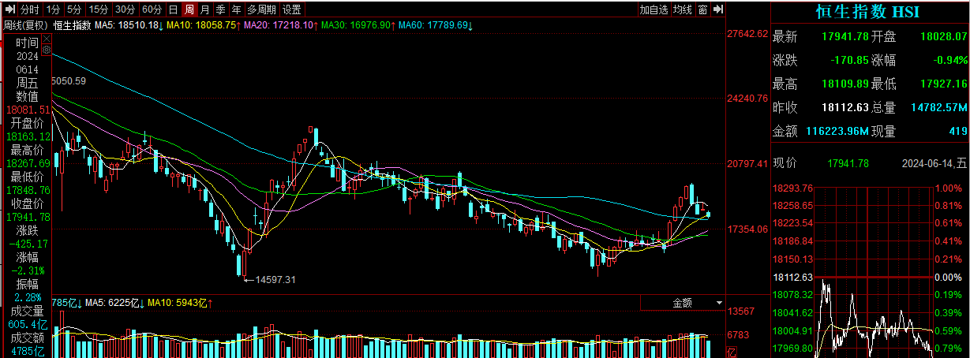970x358 pixels.
Task: Open tooltip gear settings icon
Action: (x=47, y=50)
